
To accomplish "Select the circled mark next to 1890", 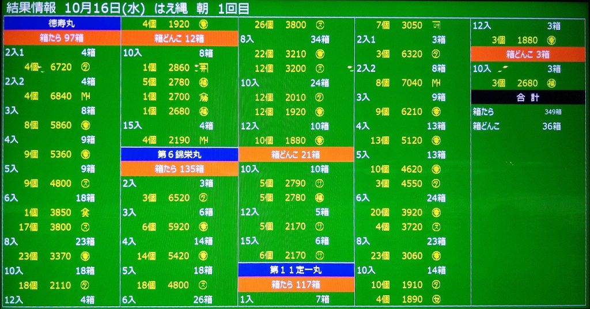I will click(x=436, y=299).
